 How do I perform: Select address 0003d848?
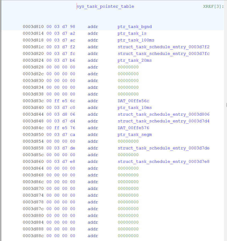(x=33, y=121)
